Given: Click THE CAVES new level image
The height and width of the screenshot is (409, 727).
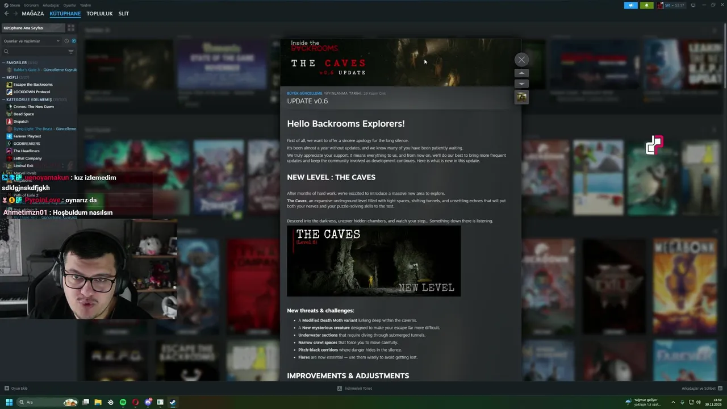Looking at the screenshot, I should 374,261.
